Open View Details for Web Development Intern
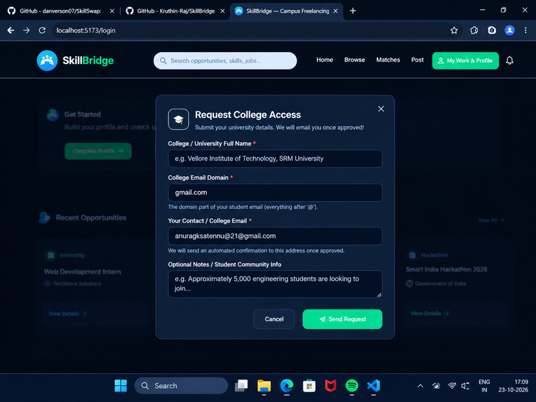536x402 pixels. (67, 314)
